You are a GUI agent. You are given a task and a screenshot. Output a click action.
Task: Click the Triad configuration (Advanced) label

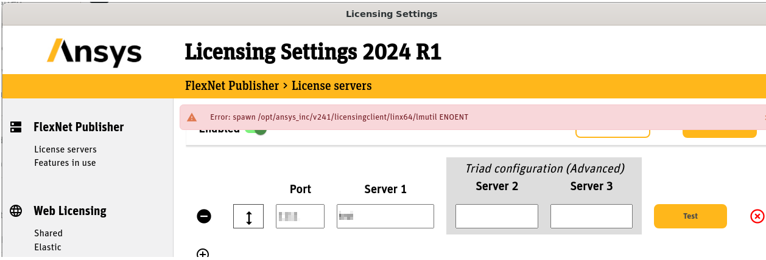point(545,168)
